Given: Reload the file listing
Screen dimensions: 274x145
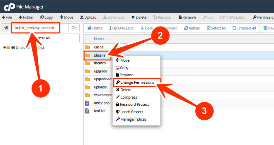Looking at the screenshot, I should (x=192, y=28).
